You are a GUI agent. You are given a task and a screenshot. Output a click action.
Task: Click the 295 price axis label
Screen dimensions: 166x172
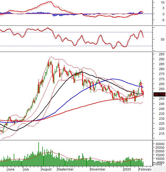(x=162, y=54)
